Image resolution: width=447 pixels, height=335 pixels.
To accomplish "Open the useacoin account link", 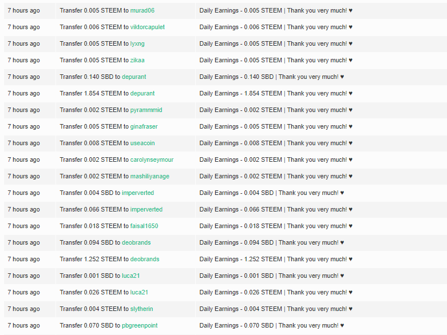I will tap(143, 143).
